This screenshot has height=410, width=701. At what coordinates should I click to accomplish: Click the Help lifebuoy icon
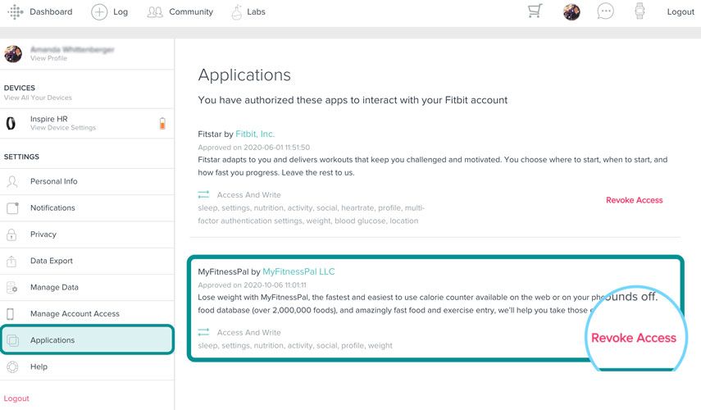tap(12, 367)
